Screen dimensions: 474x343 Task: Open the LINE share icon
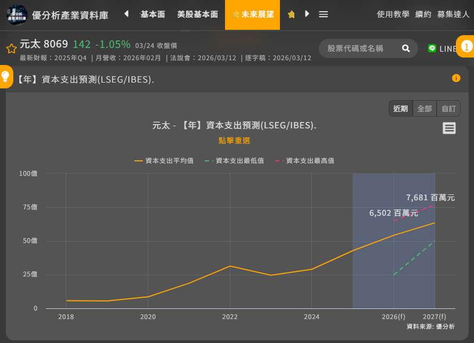(432, 48)
